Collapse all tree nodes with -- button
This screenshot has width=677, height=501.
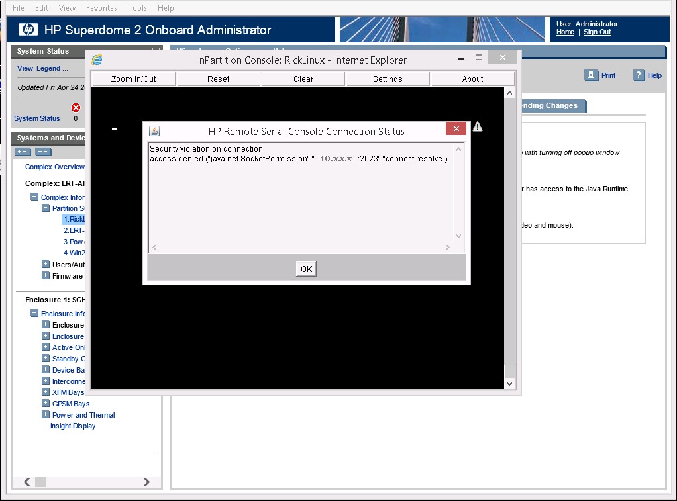(43, 152)
